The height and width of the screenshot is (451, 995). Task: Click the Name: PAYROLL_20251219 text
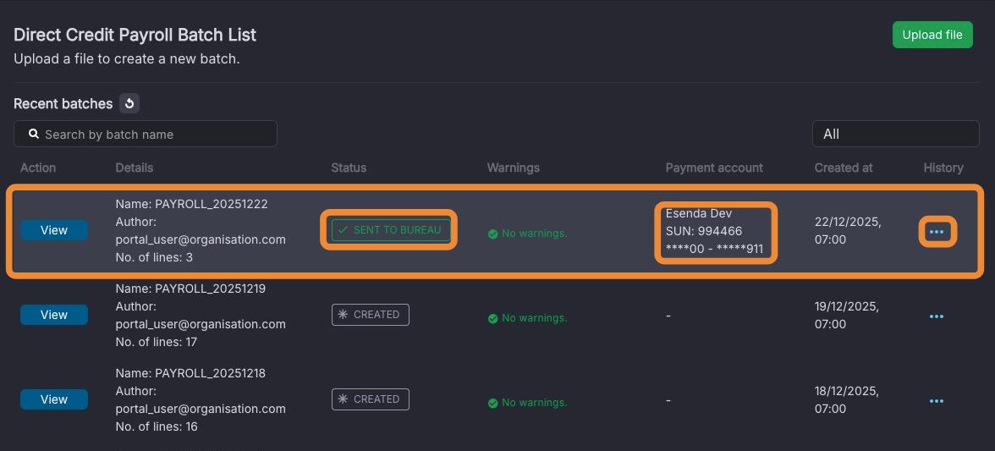pos(190,289)
